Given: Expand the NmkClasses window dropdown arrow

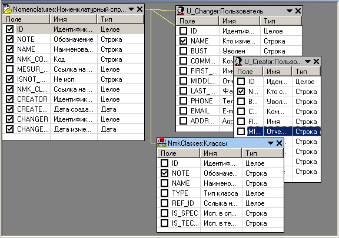Looking at the screenshot, I should [271, 143].
